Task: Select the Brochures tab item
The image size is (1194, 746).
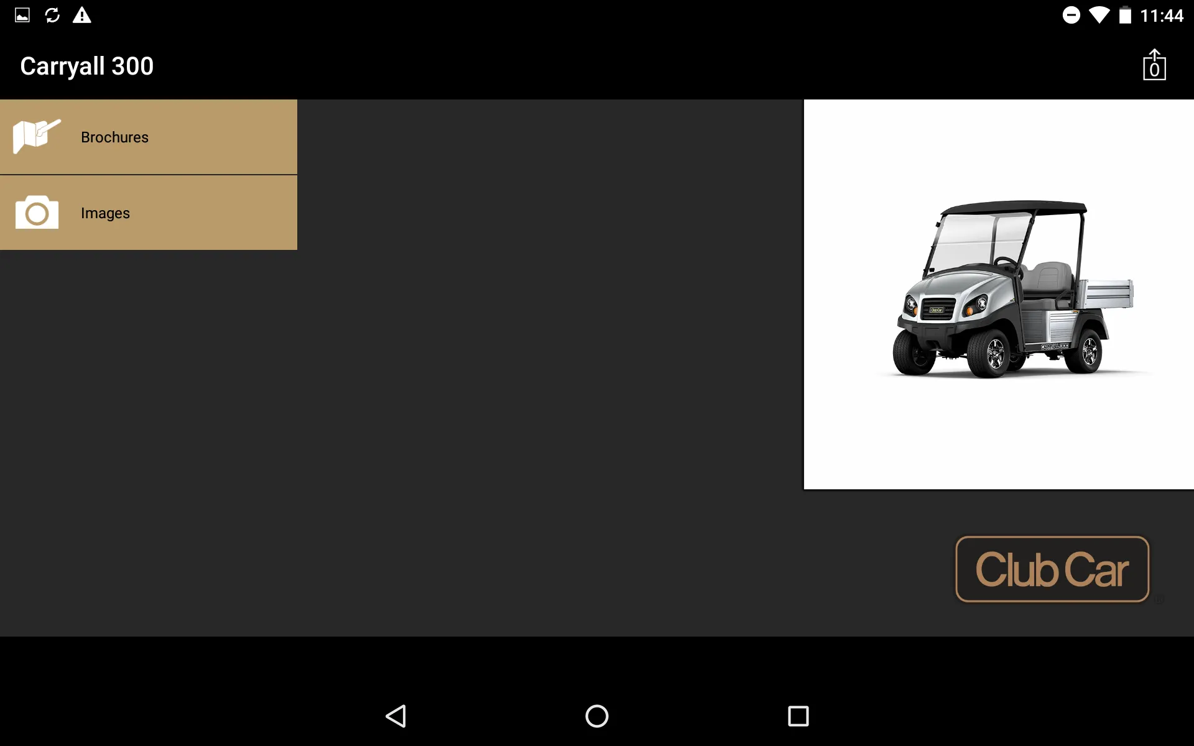Action: coord(148,137)
